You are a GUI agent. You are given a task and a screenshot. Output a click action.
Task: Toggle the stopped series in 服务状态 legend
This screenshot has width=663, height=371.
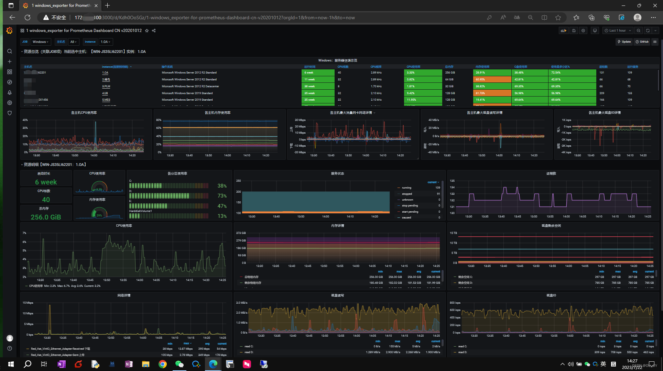pos(406,194)
